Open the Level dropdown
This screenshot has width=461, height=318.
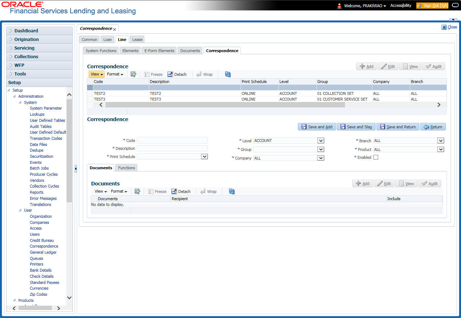(x=321, y=140)
